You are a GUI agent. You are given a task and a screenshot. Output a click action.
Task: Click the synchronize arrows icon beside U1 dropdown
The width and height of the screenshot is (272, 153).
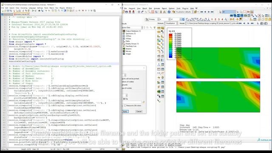point(183,19)
